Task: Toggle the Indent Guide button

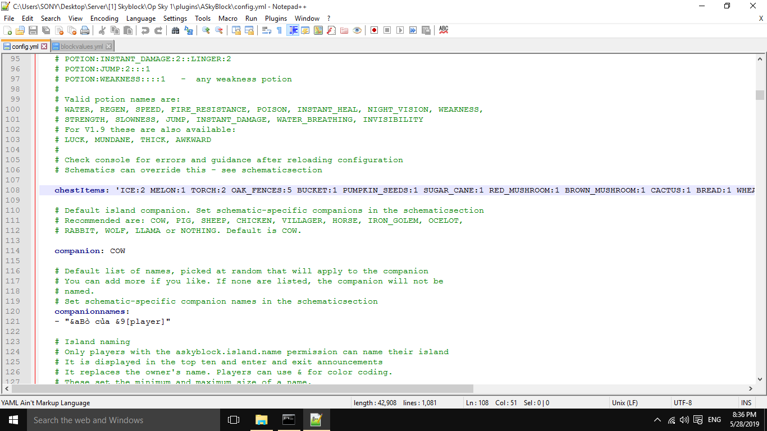Action: coord(293,30)
